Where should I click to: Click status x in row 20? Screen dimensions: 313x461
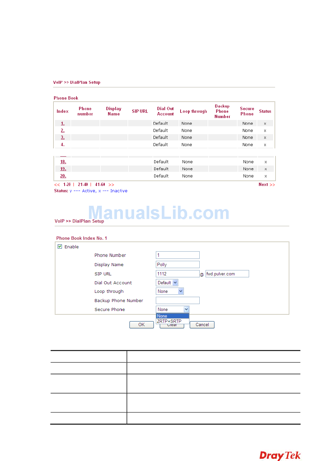266,176
